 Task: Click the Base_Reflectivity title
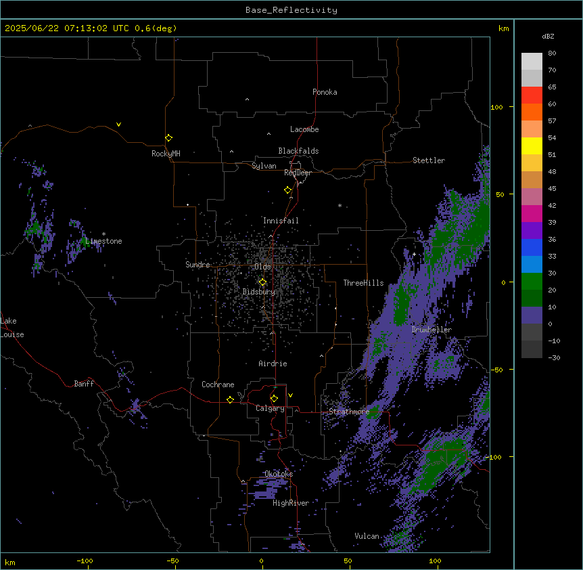pos(291,10)
